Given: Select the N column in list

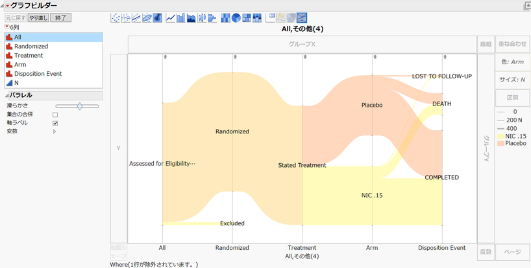Looking at the screenshot, I should click(53, 83).
